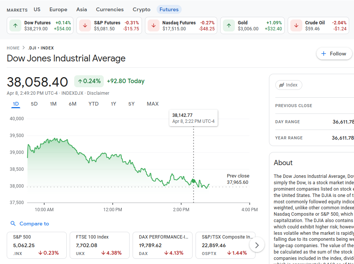Screen dimensions: 354x264
Task: Select the 1Y chart range
Action: 114,104
